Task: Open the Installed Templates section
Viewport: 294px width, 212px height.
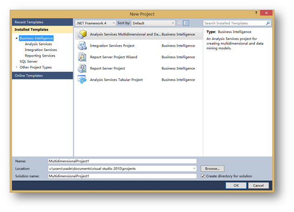Action: click(x=43, y=30)
